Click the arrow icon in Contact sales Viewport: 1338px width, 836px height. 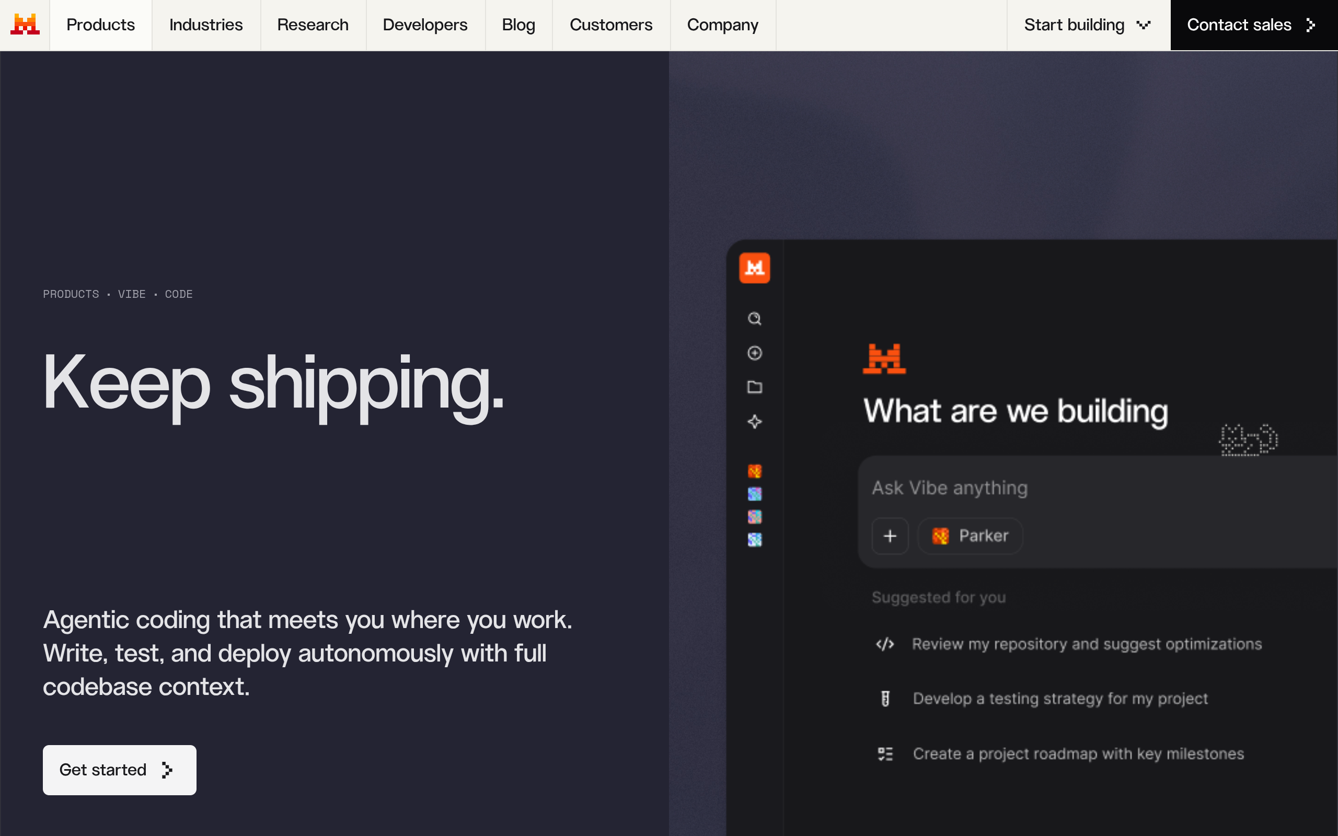(1310, 25)
